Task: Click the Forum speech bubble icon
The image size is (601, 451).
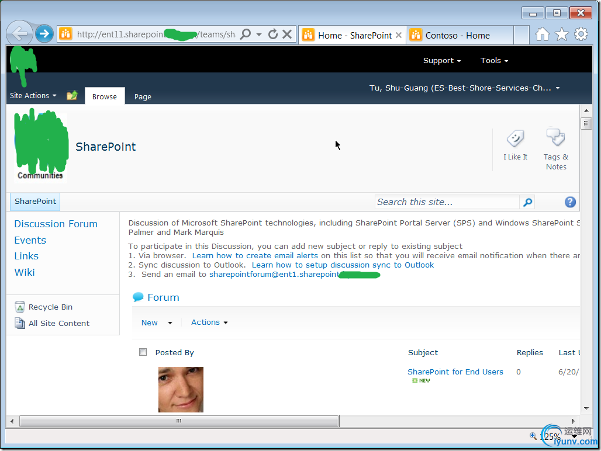Action: pos(138,297)
